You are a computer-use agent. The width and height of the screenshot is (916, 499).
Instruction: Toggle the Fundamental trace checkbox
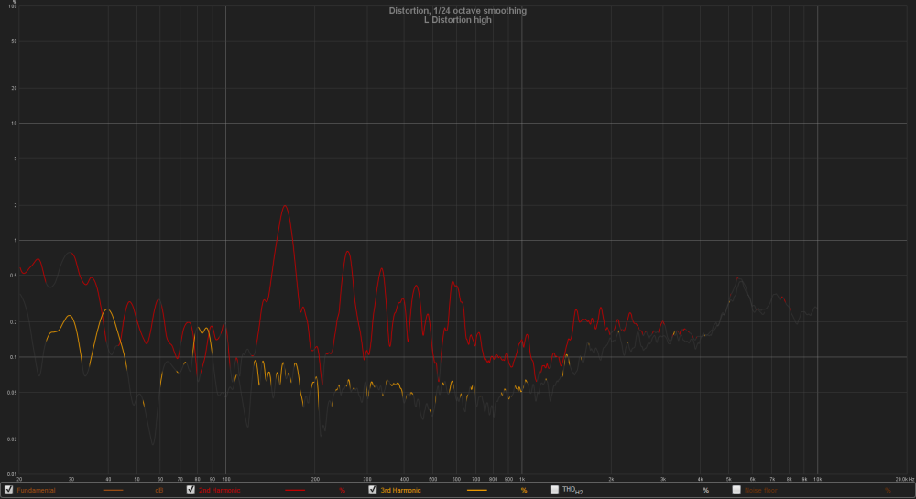point(9,490)
